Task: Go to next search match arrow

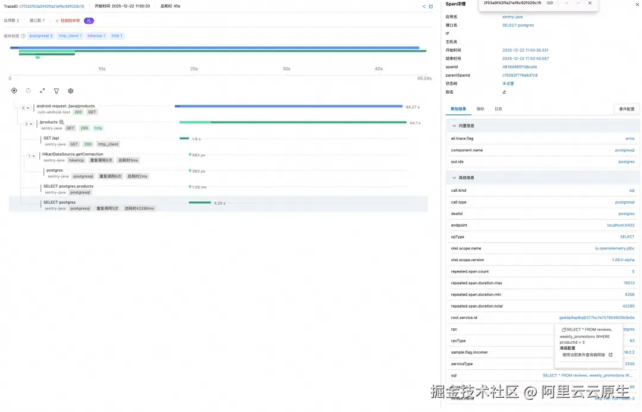Action: [578, 3]
